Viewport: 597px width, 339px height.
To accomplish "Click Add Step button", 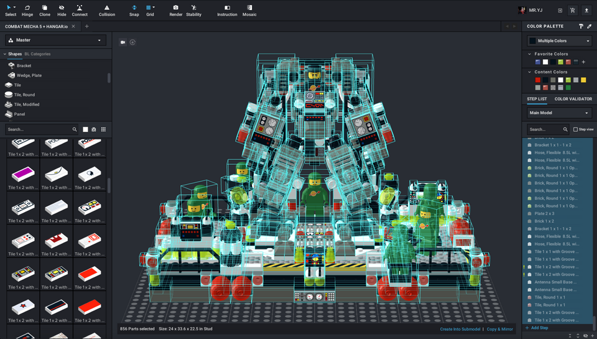I will click(537, 328).
